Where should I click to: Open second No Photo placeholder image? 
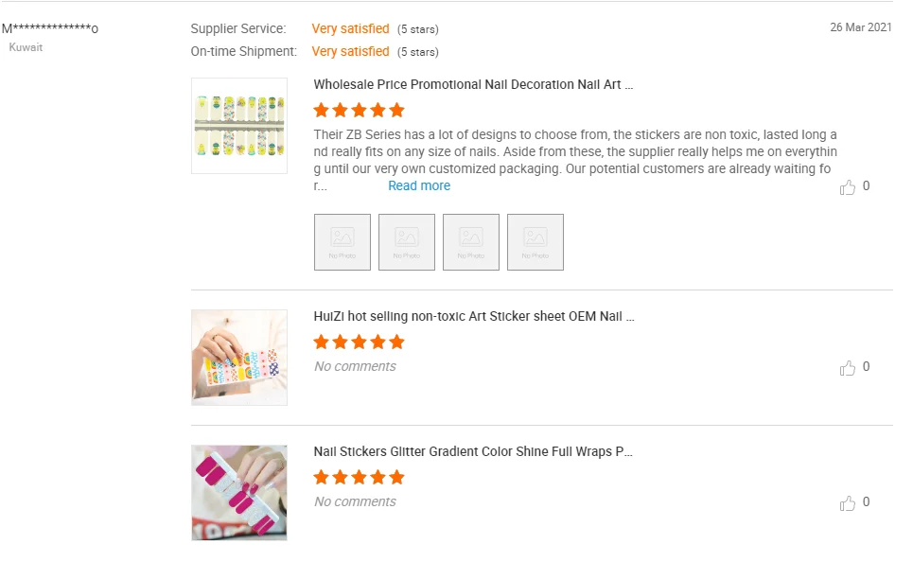(x=407, y=242)
